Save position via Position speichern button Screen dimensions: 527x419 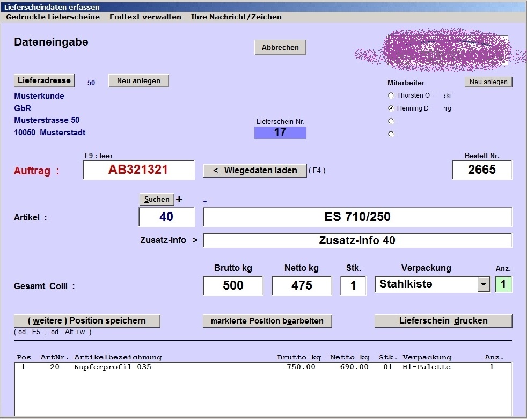[x=87, y=321]
